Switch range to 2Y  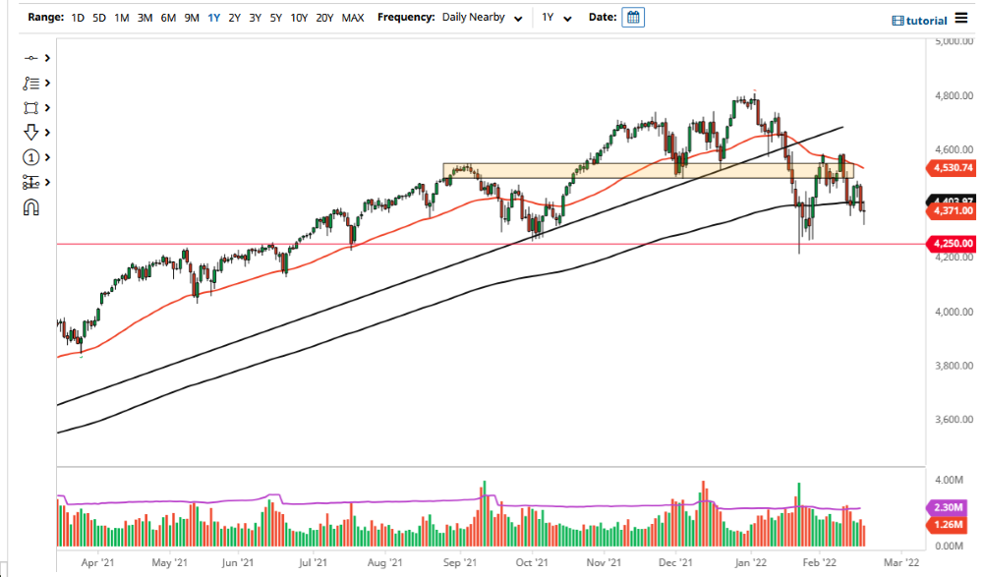pyautogui.click(x=233, y=17)
